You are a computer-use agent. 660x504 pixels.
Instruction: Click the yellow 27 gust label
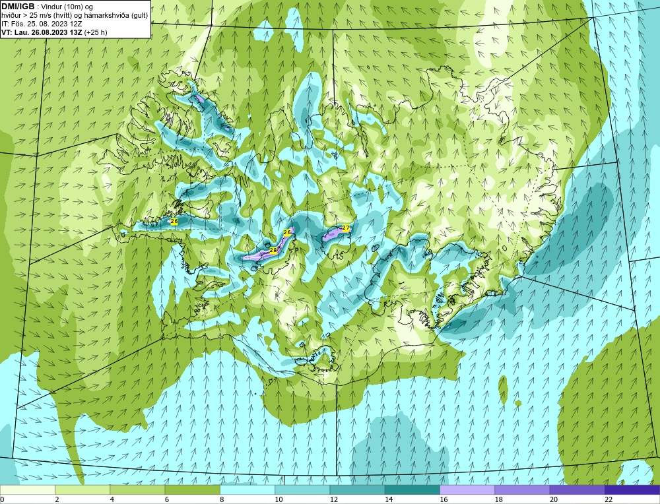tap(346, 228)
